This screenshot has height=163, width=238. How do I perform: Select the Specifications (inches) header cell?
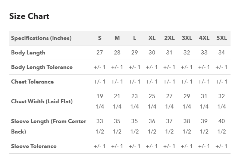click(41, 38)
